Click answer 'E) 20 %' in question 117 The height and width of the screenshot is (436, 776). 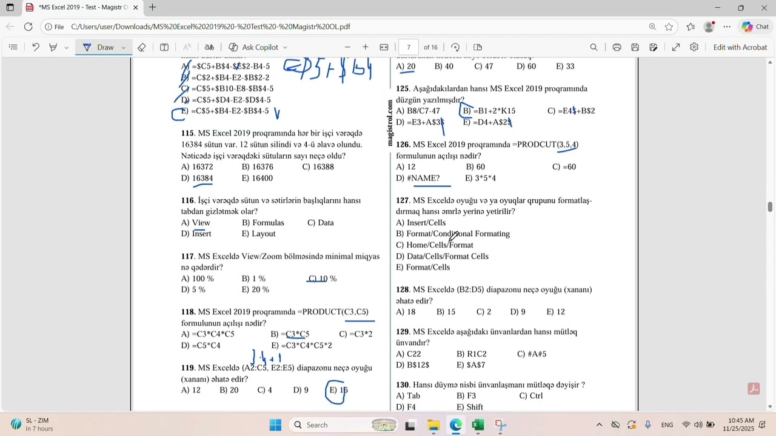click(x=255, y=290)
